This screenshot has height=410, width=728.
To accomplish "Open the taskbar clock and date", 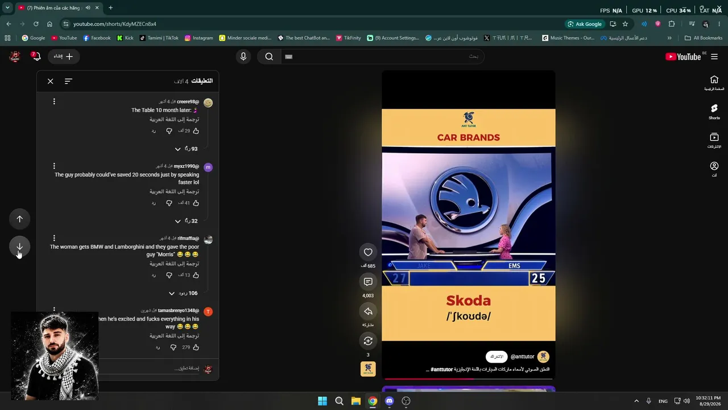I will tap(708, 401).
